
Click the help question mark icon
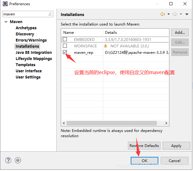click(8, 161)
